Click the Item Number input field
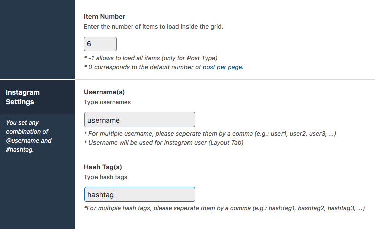Image resolution: width=375 pixels, height=229 pixels. [x=100, y=44]
